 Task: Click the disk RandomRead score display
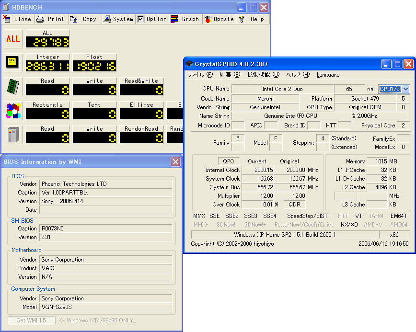click(x=142, y=138)
